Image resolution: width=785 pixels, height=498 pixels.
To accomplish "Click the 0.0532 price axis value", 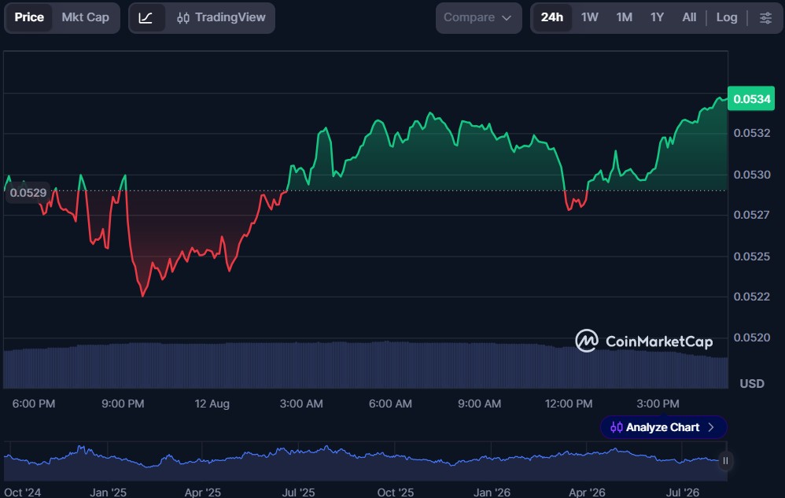I will pyautogui.click(x=751, y=133).
